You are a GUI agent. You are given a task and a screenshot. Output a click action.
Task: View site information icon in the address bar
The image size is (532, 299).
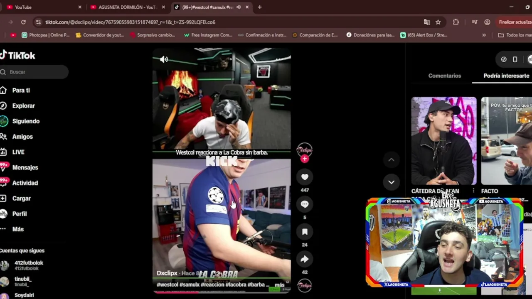[38, 22]
